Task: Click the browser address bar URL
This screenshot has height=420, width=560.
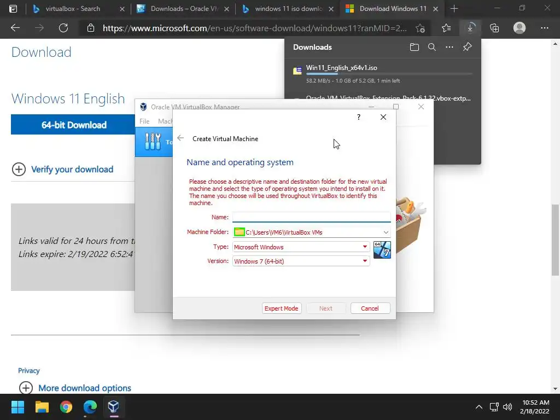Action: pos(255,28)
